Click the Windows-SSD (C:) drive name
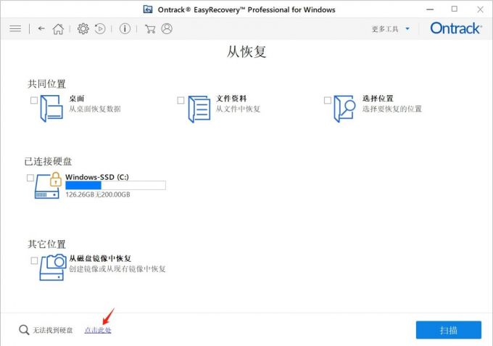Image resolution: width=493 pixels, height=346 pixels. point(97,177)
